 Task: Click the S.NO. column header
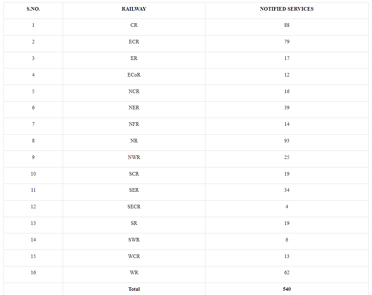pos(33,9)
